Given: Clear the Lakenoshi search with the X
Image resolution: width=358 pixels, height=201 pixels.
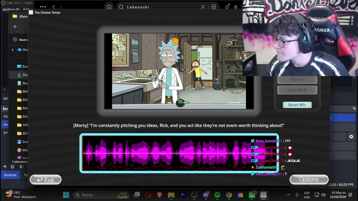Looking at the screenshot, I should pyautogui.click(x=203, y=7).
